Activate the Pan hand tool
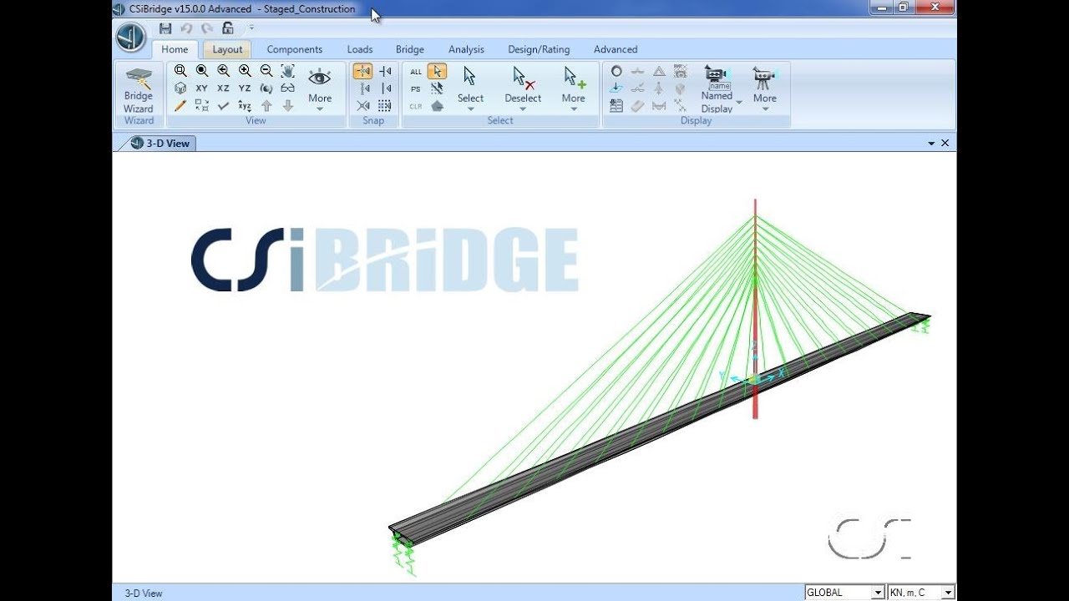The width and height of the screenshot is (1069, 601). pos(287,71)
